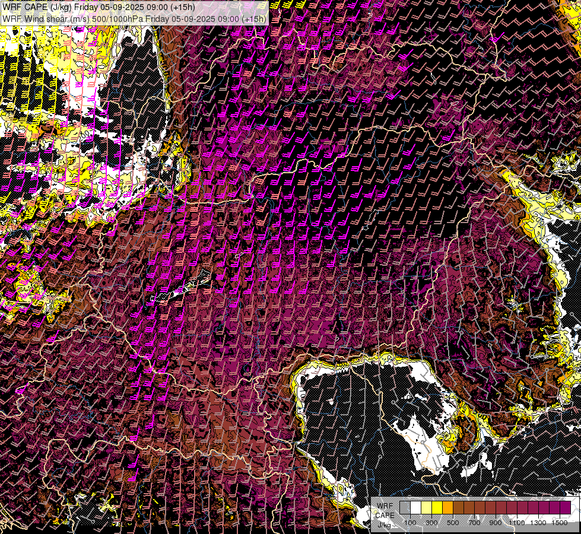Click the WRF Wind shear title line

point(134,19)
